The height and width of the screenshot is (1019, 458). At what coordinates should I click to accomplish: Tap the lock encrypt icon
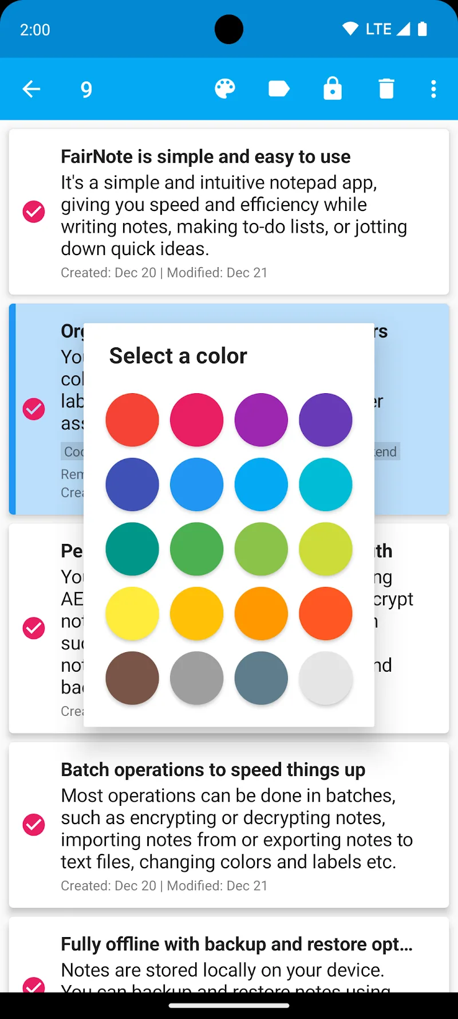point(333,89)
